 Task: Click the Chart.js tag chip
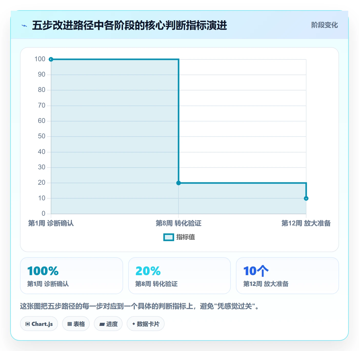pyautogui.click(x=39, y=324)
